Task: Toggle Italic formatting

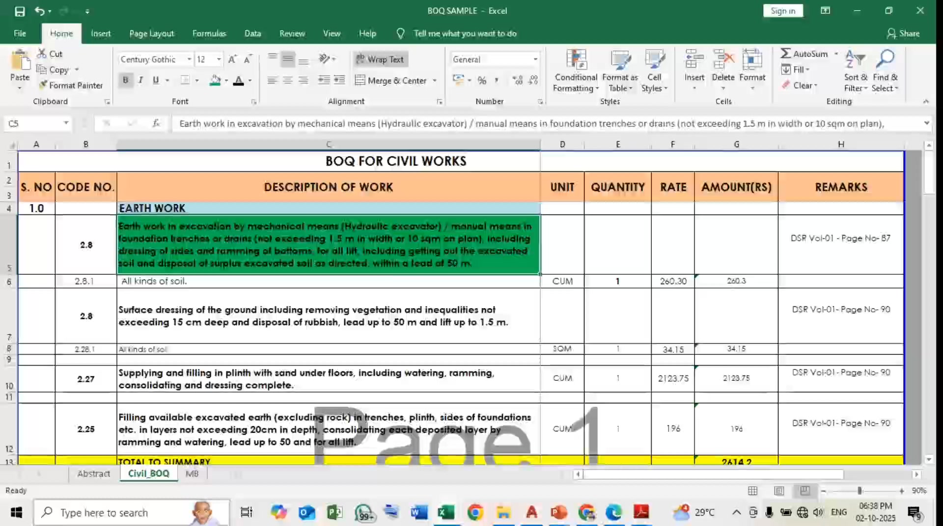Action: tap(140, 80)
